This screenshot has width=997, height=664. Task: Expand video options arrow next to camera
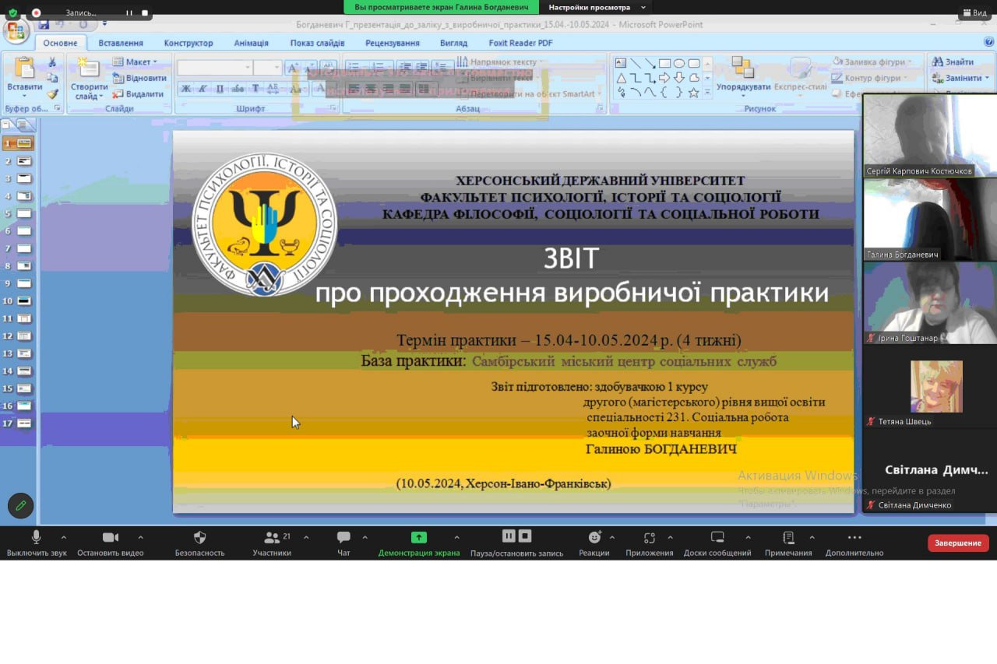[x=140, y=537]
